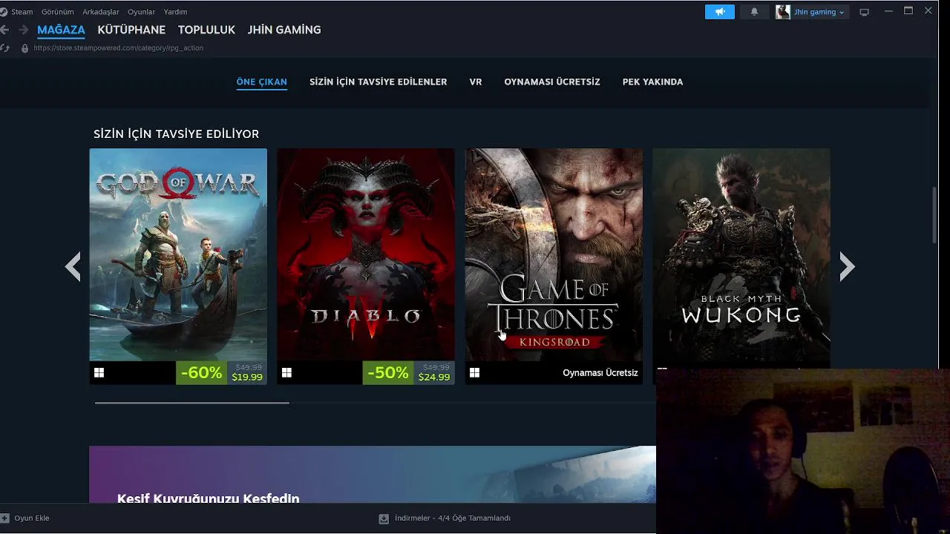Image resolution: width=950 pixels, height=534 pixels.
Task: Click the Windows icon under Game of Thrones
Action: (x=474, y=373)
